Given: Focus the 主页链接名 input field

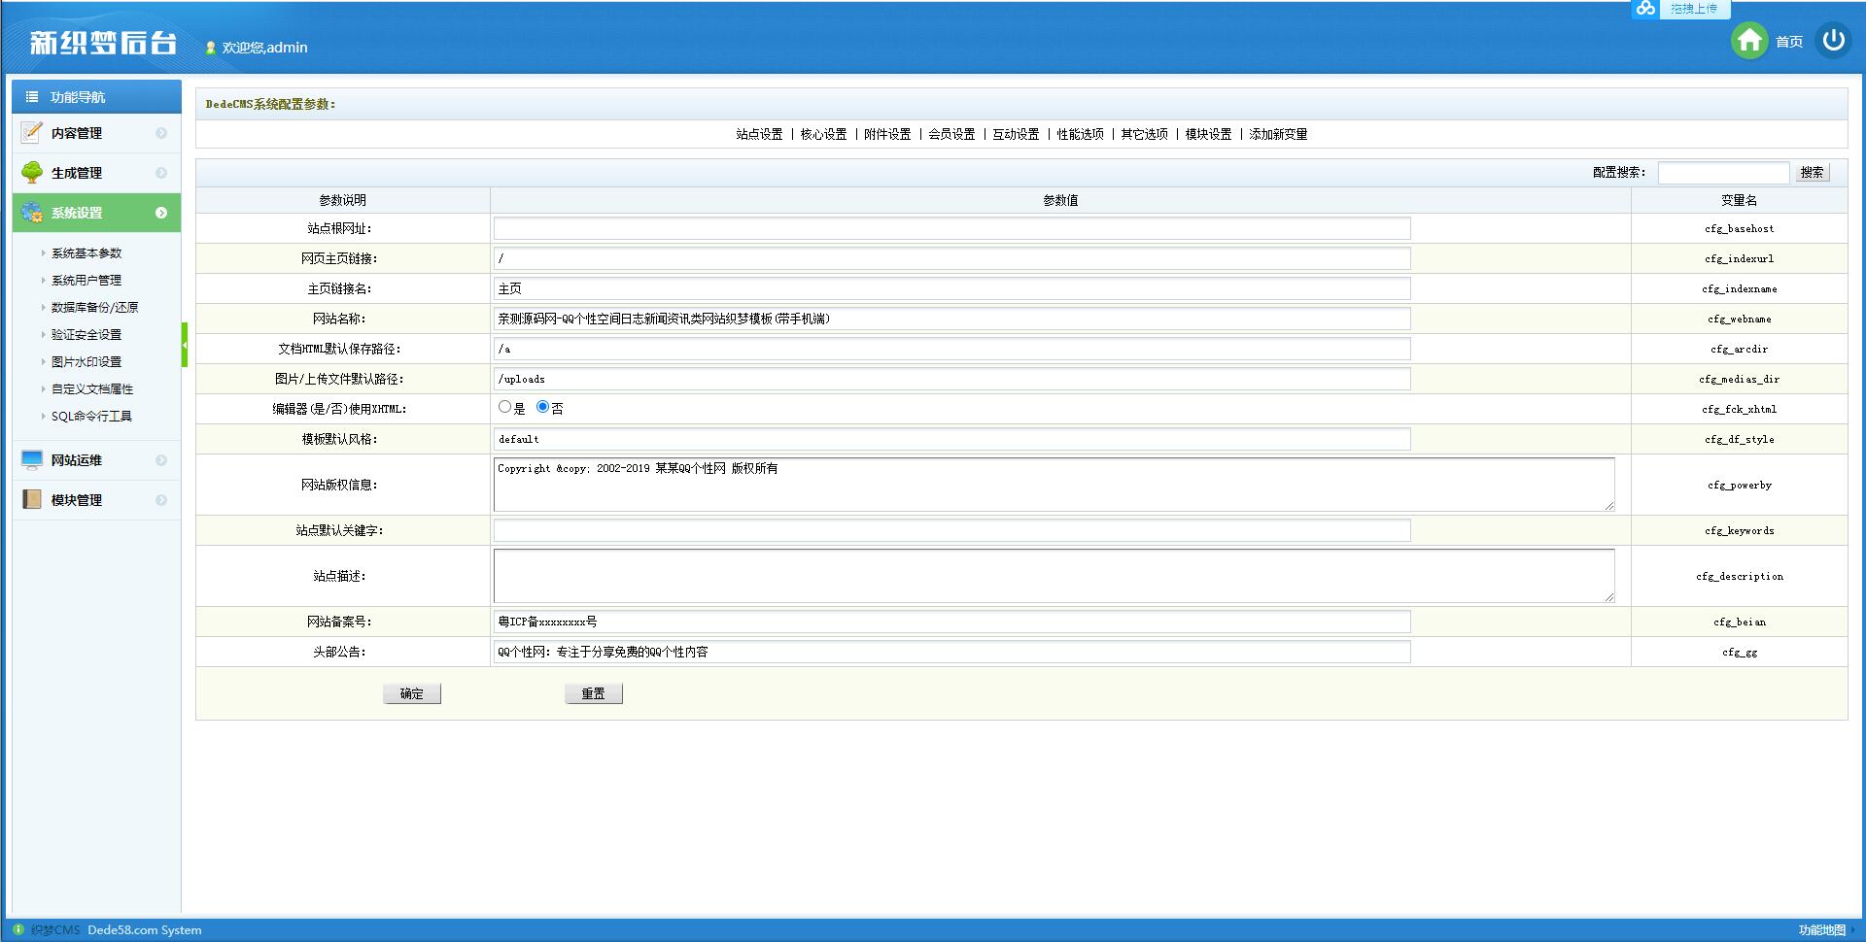Looking at the screenshot, I should pyautogui.click(x=952, y=288).
